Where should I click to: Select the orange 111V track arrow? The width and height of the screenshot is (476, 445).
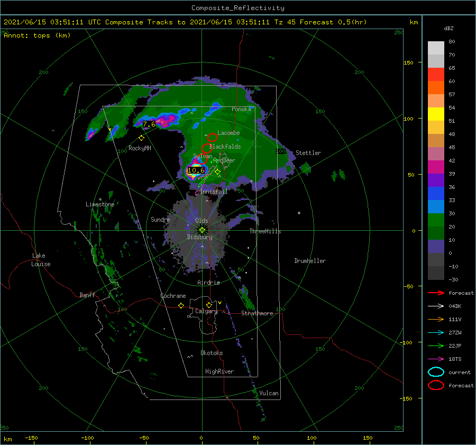tap(436, 319)
